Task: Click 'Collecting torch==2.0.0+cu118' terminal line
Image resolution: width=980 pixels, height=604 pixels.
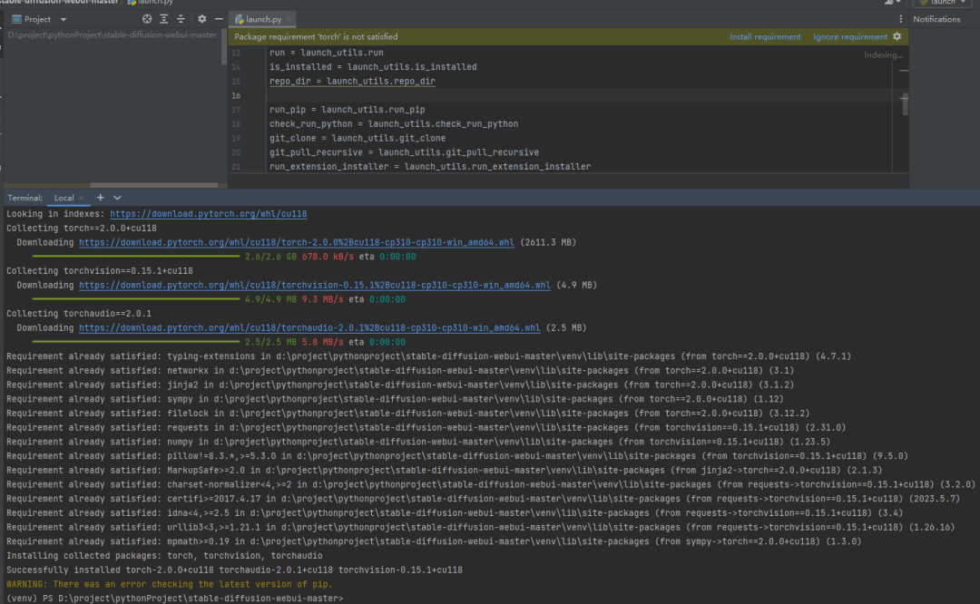Action: pyautogui.click(x=82, y=229)
